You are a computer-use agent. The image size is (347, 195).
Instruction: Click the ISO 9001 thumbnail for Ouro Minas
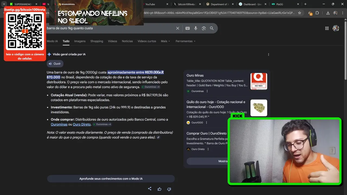pyautogui.click(x=259, y=81)
